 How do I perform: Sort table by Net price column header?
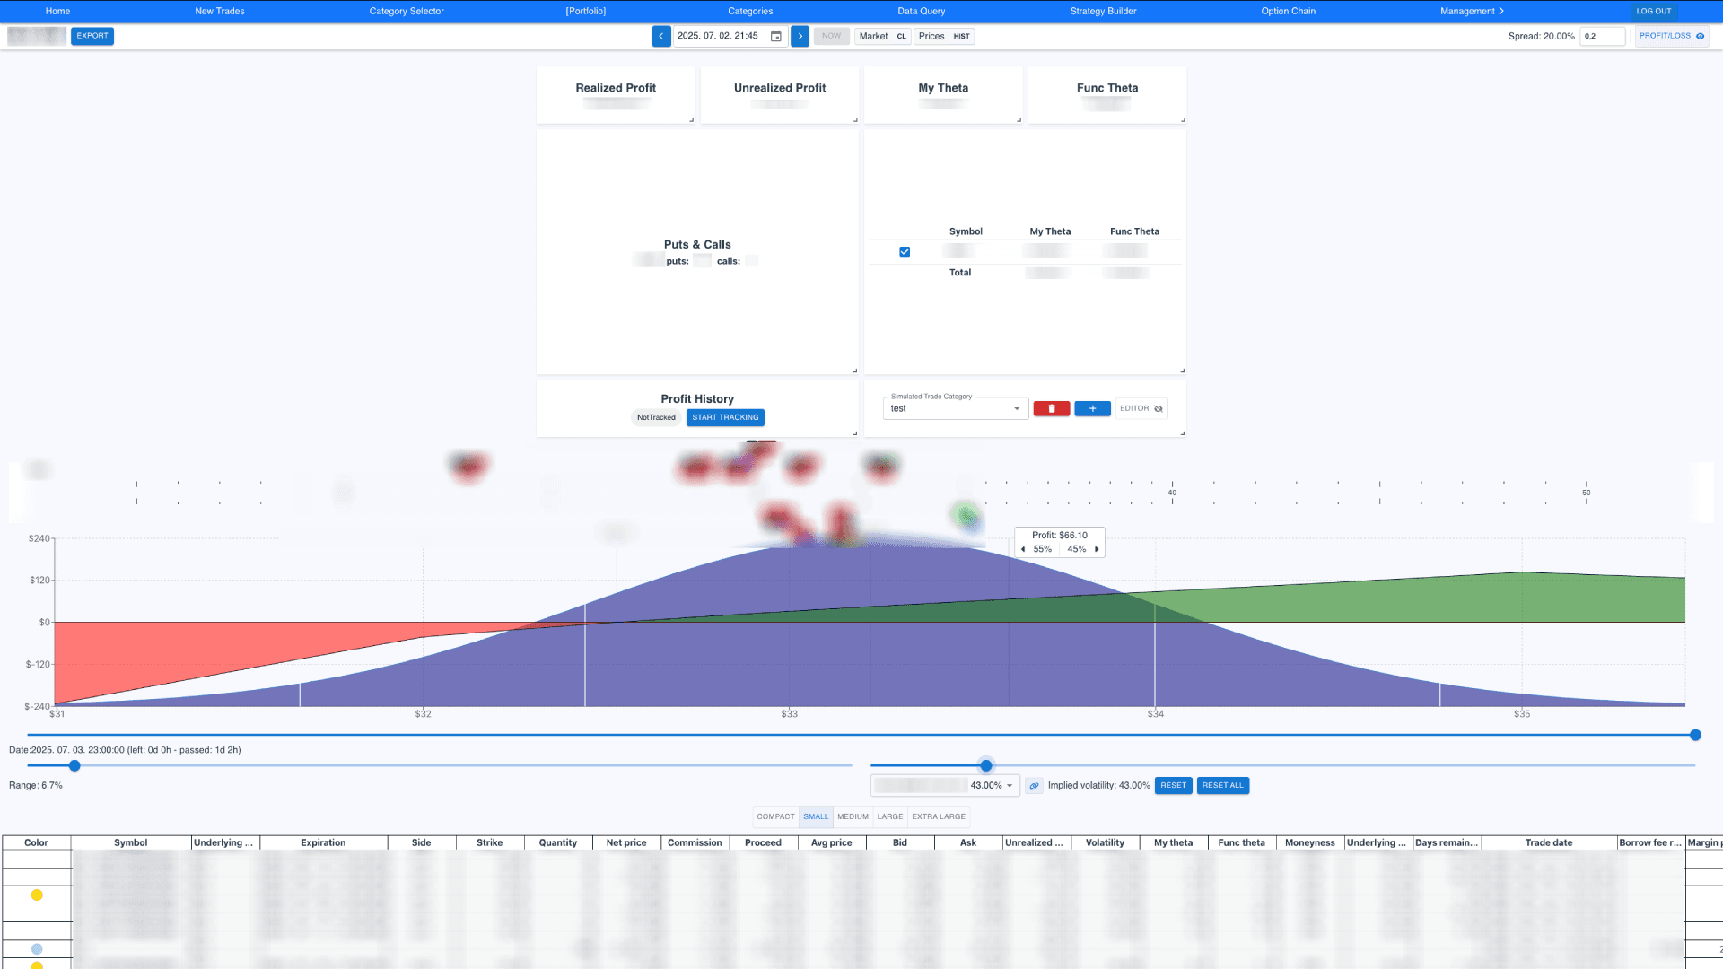pos(626,843)
